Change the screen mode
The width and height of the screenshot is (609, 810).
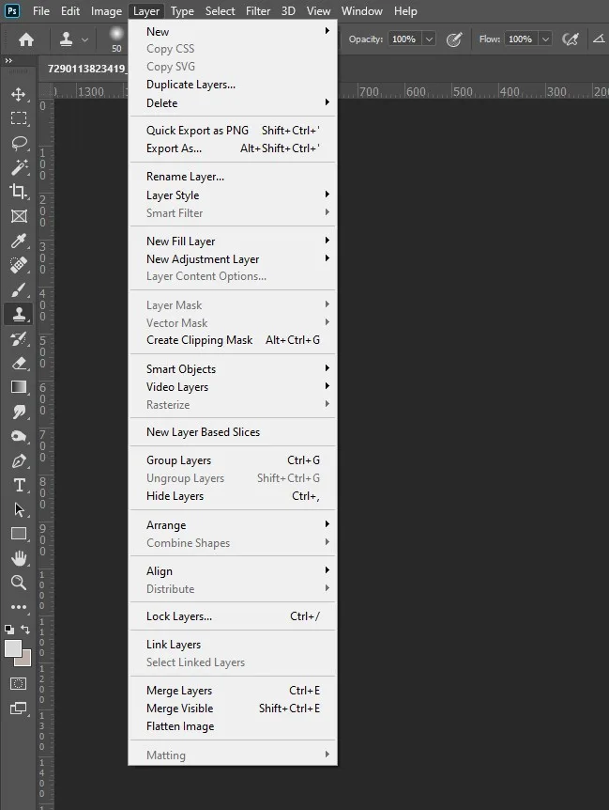pyautogui.click(x=19, y=709)
